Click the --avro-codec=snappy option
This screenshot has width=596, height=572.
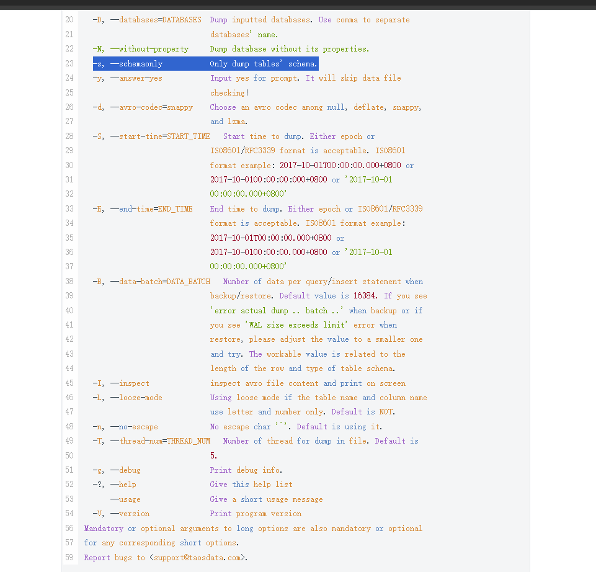point(151,107)
